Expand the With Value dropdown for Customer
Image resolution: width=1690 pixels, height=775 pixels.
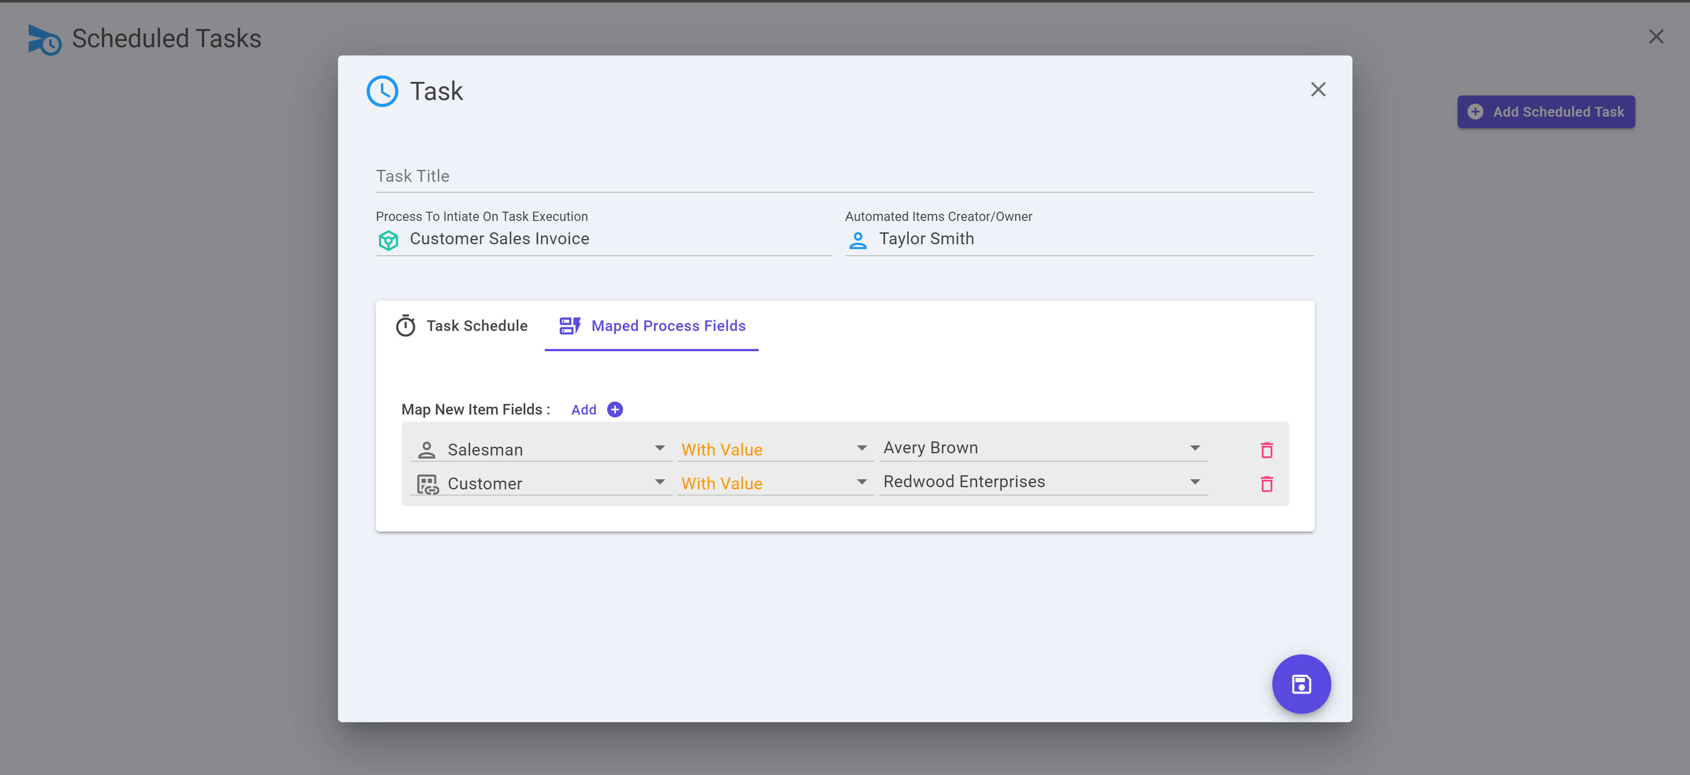775,484
